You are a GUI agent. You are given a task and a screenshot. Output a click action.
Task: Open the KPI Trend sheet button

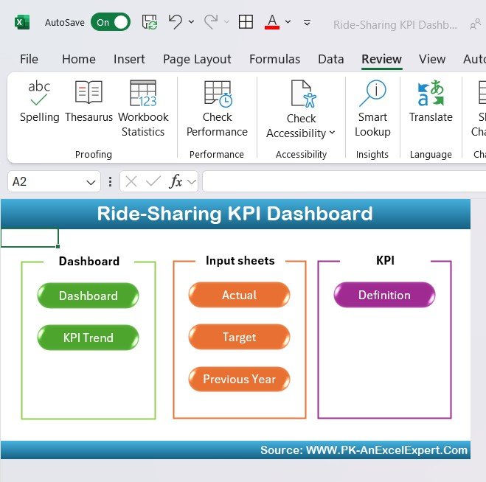(x=88, y=338)
